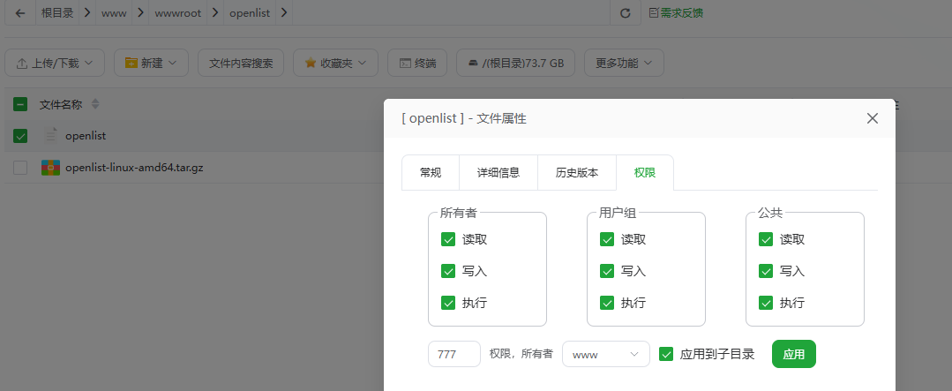Expand chevron after 根目录 breadcrumb

[x=87, y=12]
